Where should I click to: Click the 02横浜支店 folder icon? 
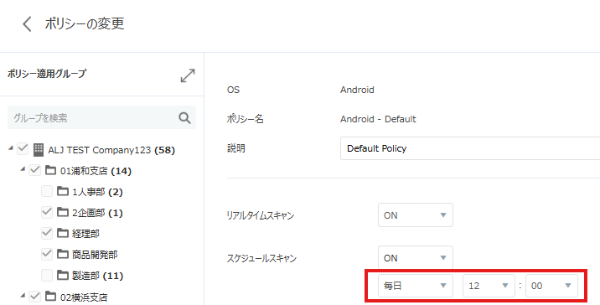[50, 296]
